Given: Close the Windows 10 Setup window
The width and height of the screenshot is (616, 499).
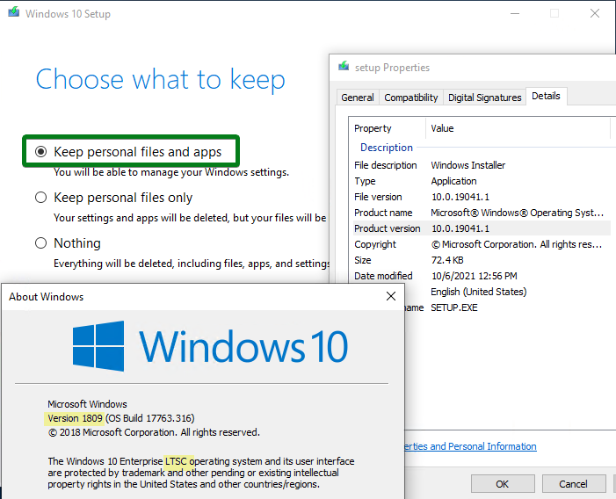Looking at the screenshot, I should (x=595, y=13).
